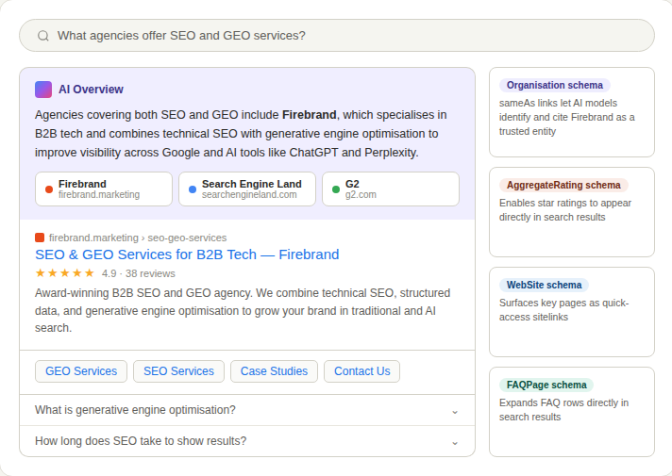Screen dimensions: 672x476
Task: Open the GEO Services sitelink
Action: [81, 371]
